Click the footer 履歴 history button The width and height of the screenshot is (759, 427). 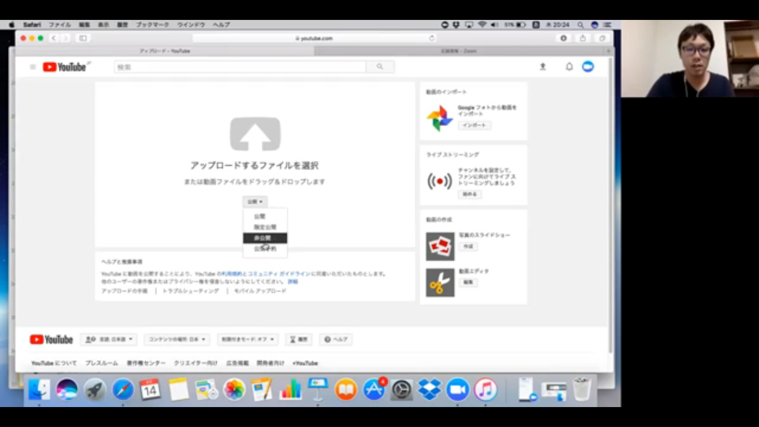(x=299, y=339)
